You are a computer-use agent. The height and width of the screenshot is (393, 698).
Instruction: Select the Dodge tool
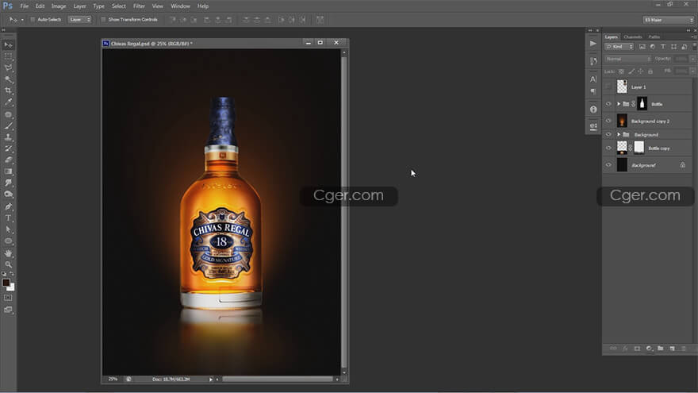click(x=8, y=195)
